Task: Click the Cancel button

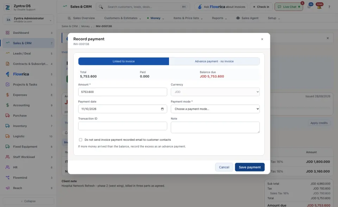Action: (224, 167)
